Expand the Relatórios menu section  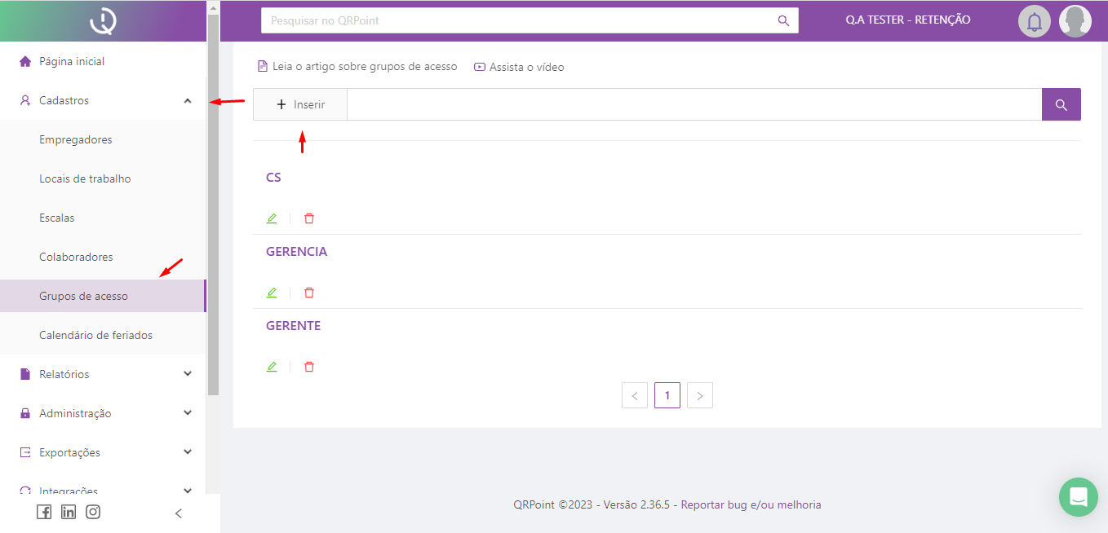(x=187, y=375)
